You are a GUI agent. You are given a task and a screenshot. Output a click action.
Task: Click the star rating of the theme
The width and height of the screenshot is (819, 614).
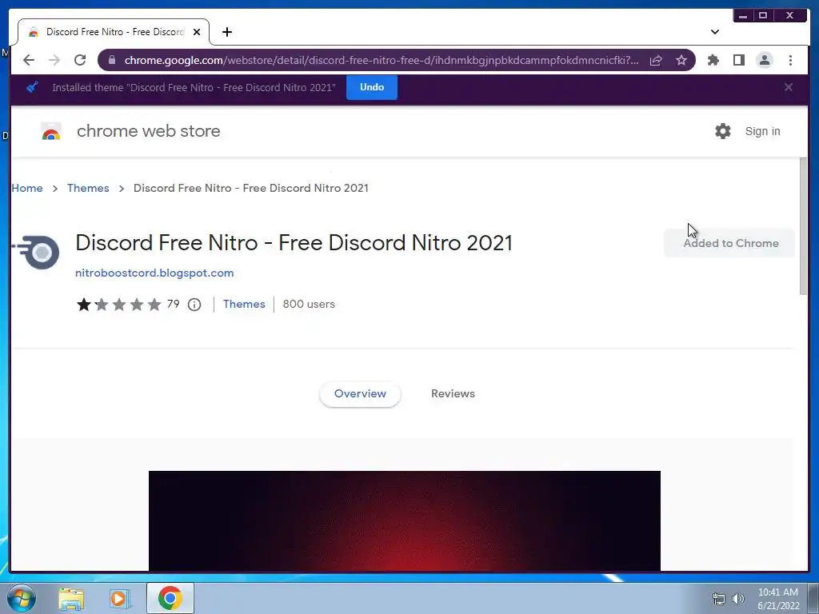tap(118, 304)
